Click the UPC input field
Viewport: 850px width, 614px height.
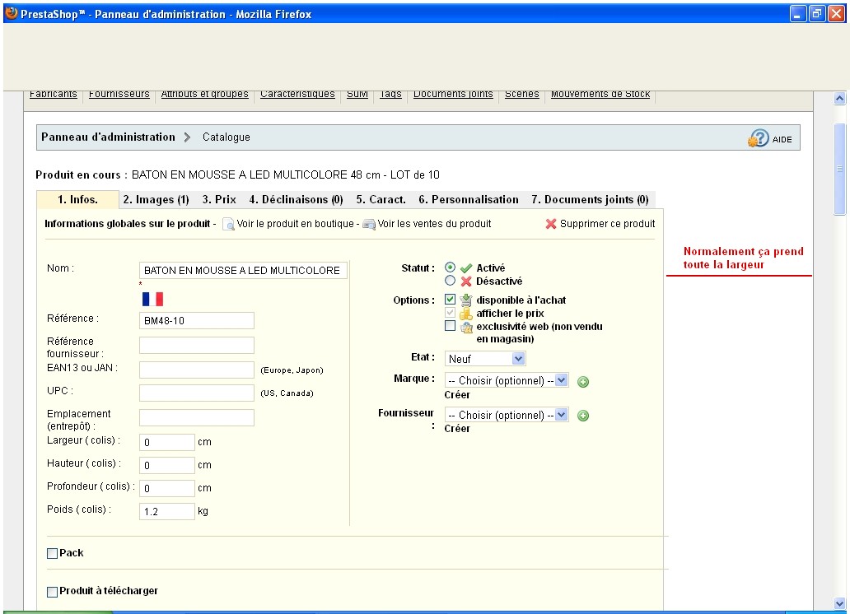click(x=196, y=393)
